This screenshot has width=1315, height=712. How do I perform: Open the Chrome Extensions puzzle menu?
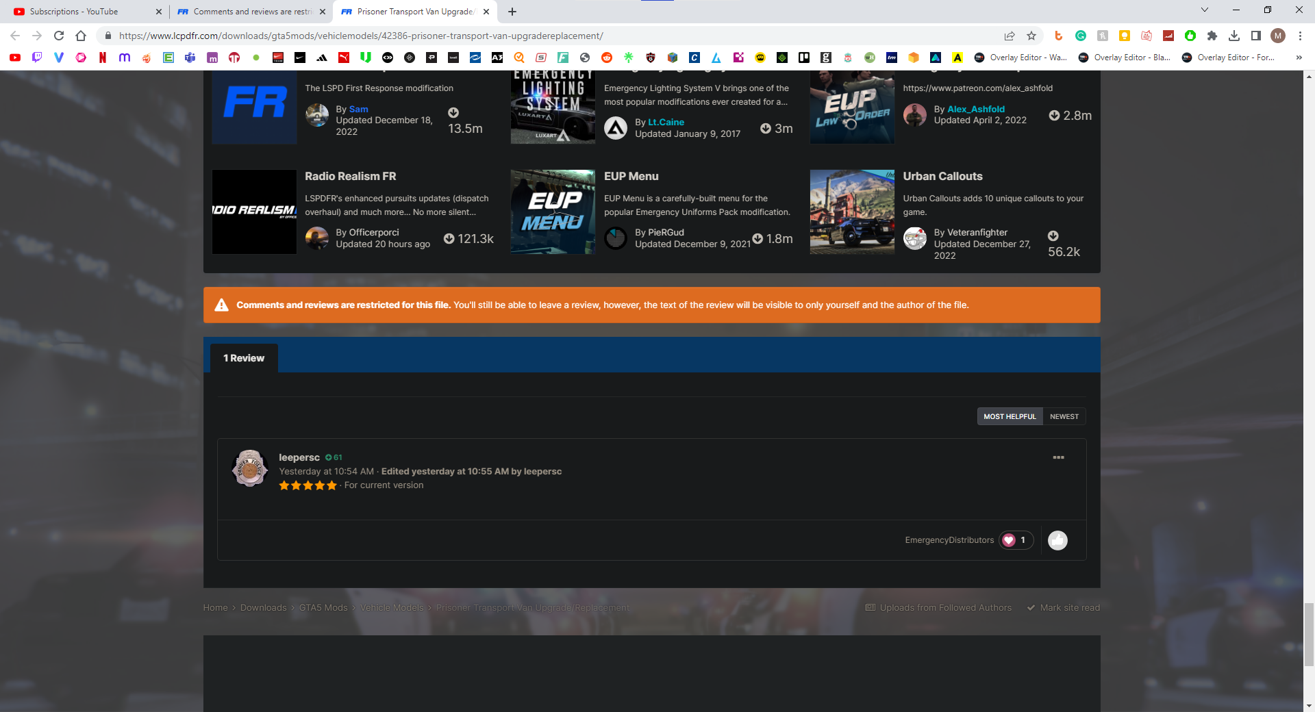pyautogui.click(x=1212, y=36)
